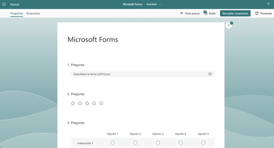Select the 2. Pregunta question heading

pos(76,94)
